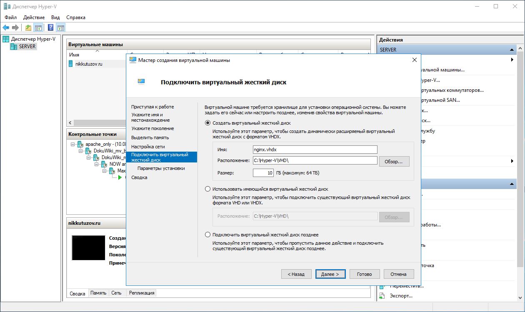
Task: Collapse the NOW checkpoint tree node
Action: (97, 164)
